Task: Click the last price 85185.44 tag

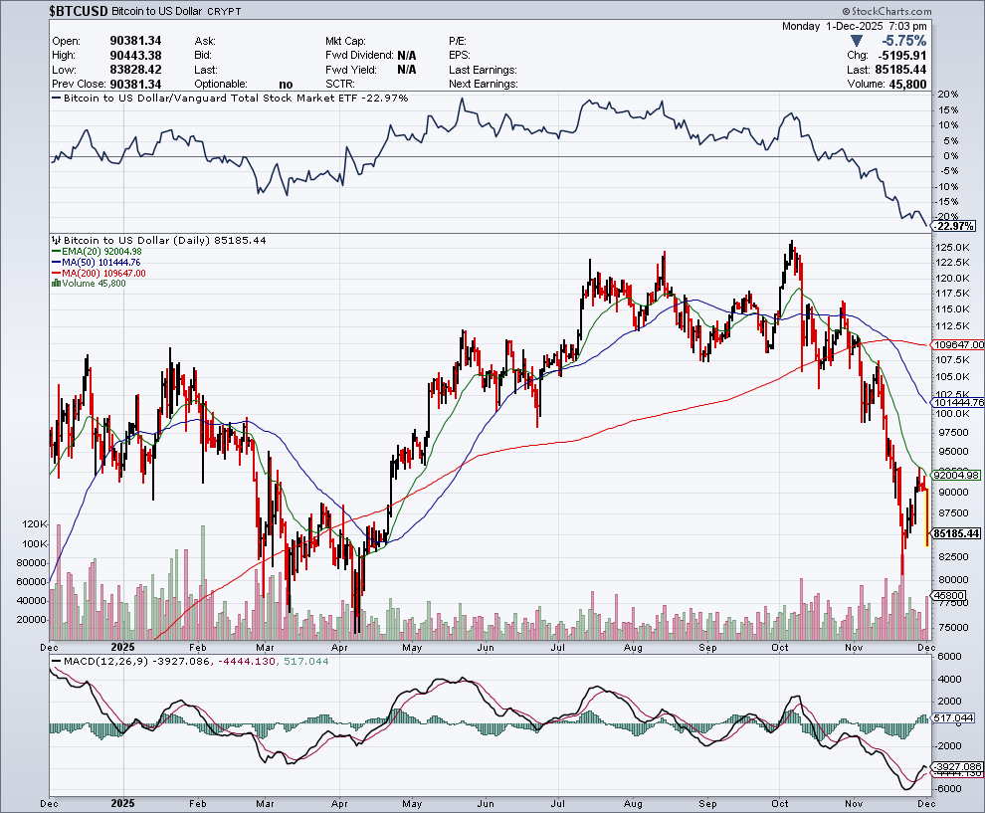Action: click(958, 533)
